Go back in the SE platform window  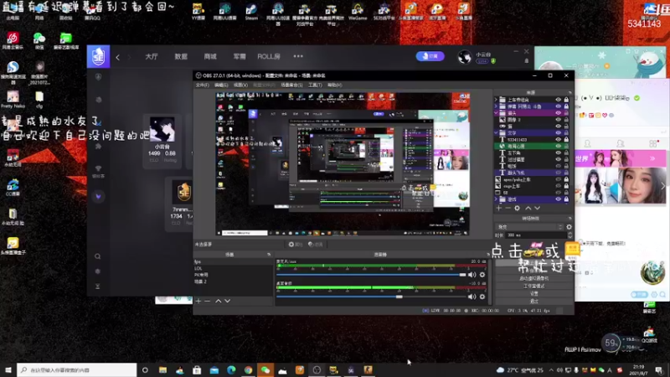tap(118, 57)
